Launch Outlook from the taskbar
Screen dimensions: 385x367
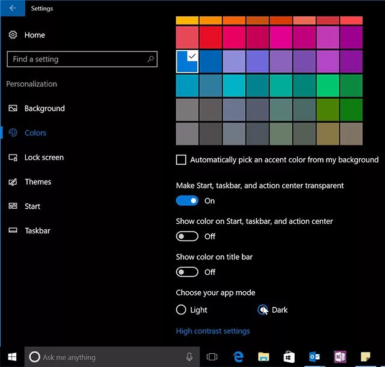[x=315, y=357]
